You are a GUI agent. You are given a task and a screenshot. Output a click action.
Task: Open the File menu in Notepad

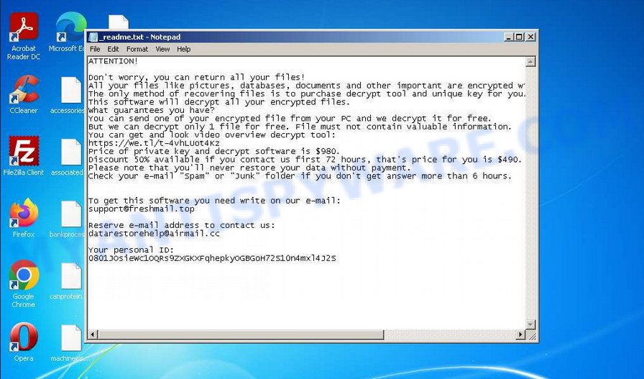[x=95, y=49]
